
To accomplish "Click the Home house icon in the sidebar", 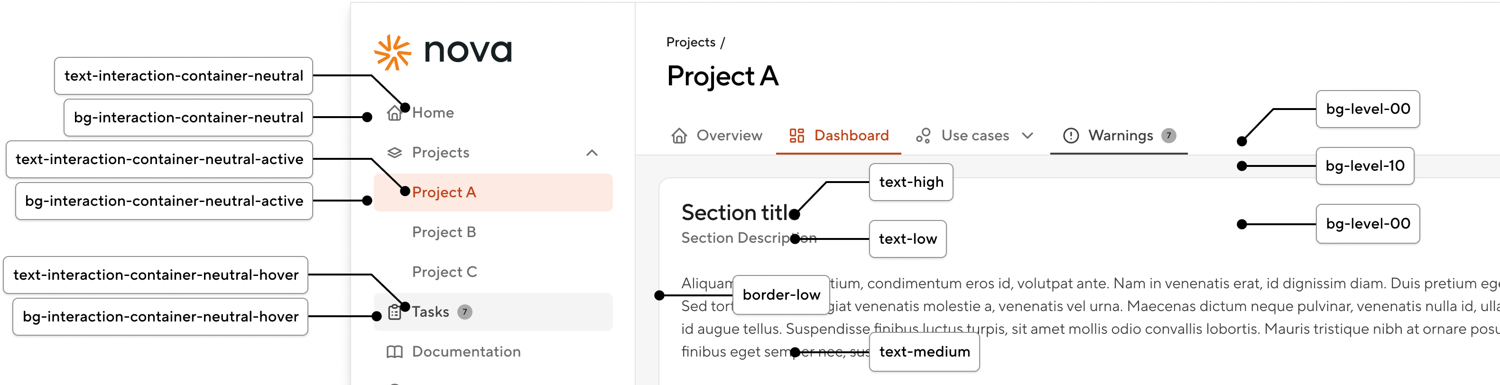I will [x=395, y=113].
